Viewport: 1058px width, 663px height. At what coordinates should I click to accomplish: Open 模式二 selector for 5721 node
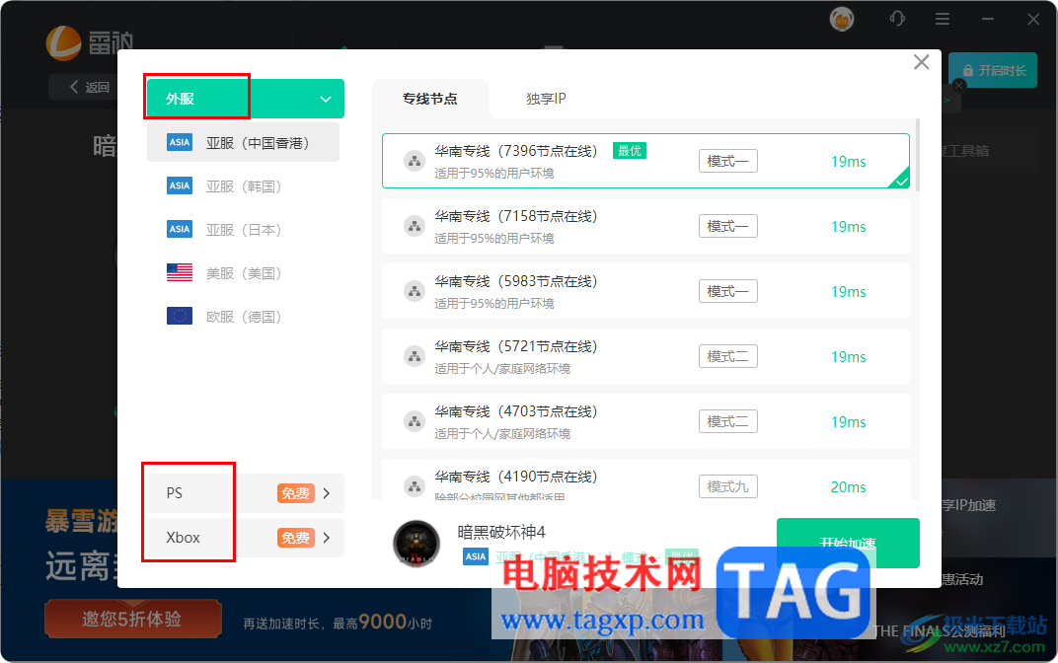coord(728,356)
